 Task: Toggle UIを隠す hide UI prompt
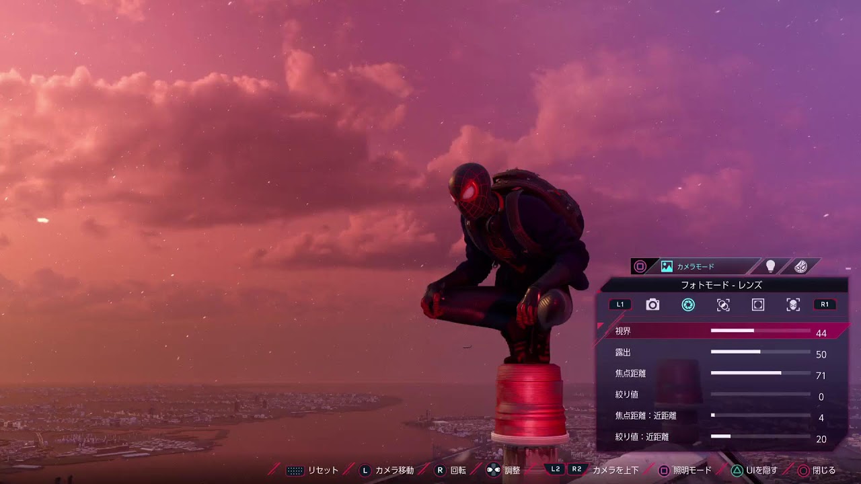[x=761, y=471]
